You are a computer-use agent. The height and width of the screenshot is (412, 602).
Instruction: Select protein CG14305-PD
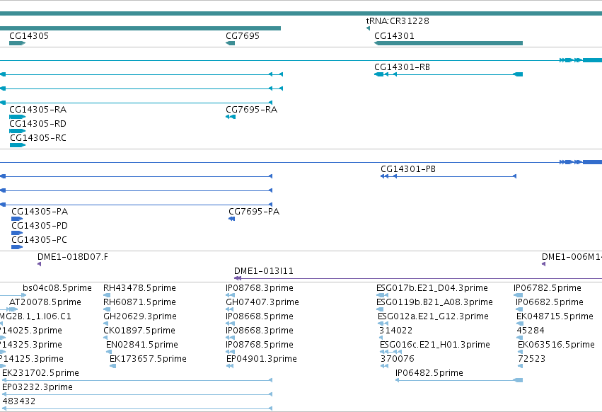(x=40, y=226)
